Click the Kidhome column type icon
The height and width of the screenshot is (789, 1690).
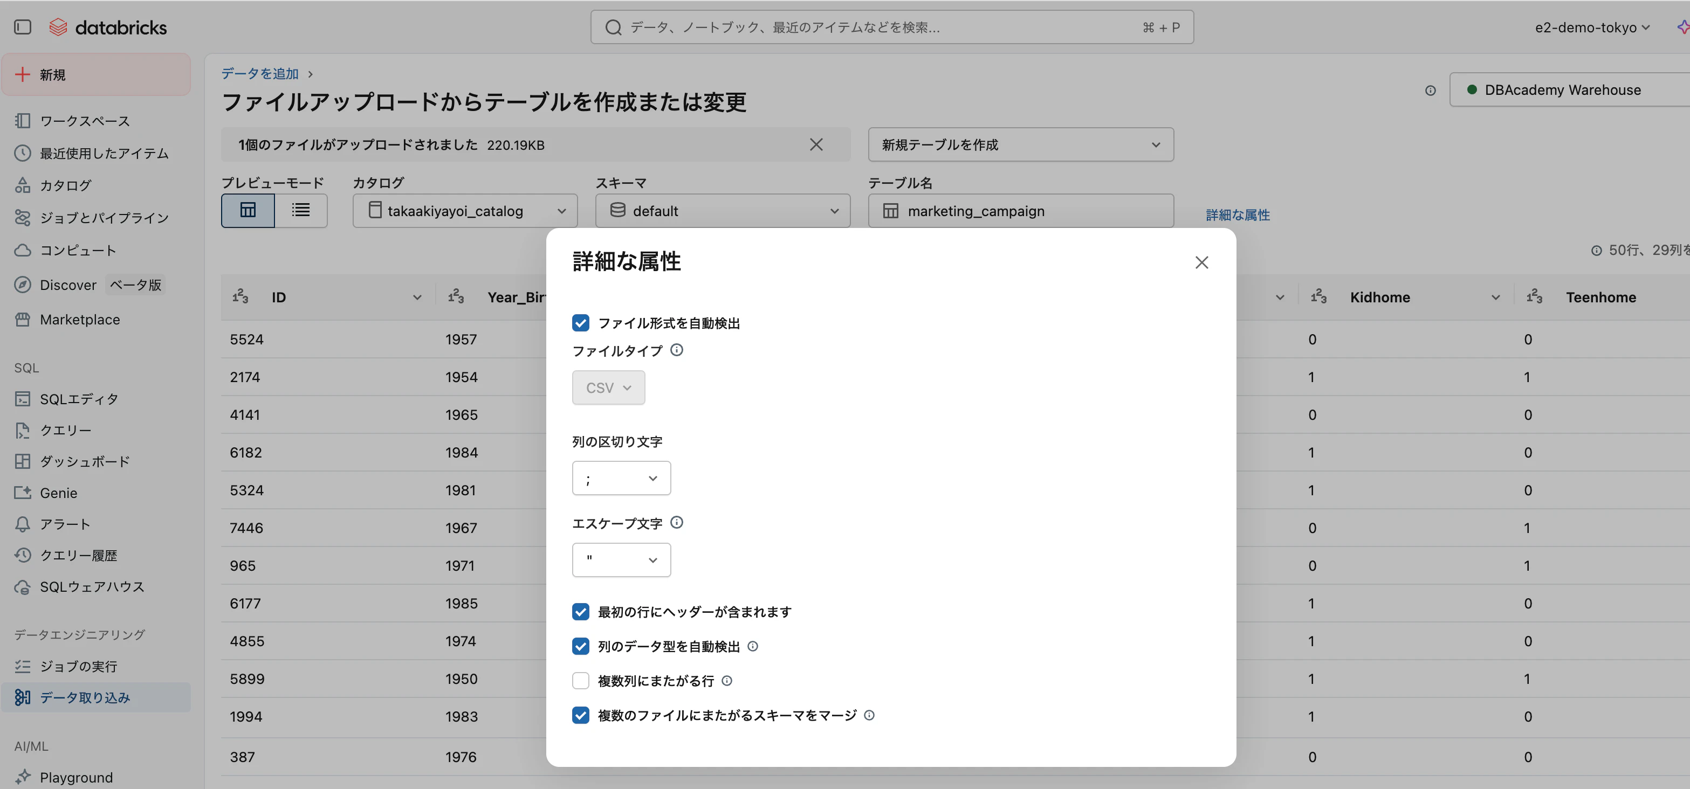[1318, 297]
